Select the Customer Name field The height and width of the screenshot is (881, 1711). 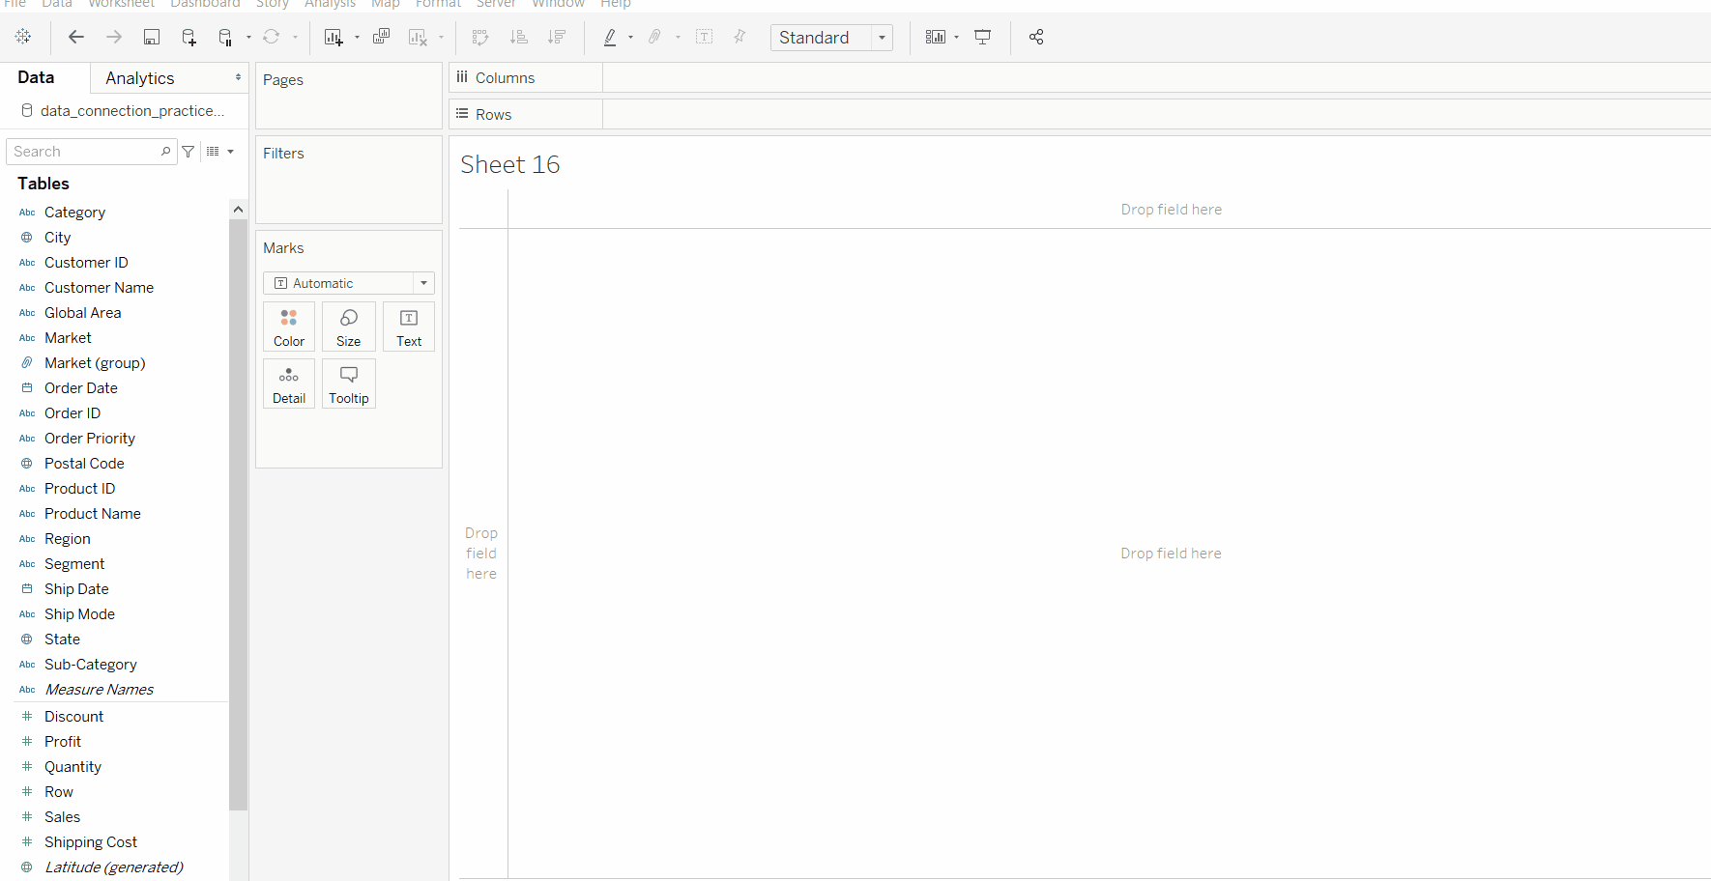pos(99,288)
